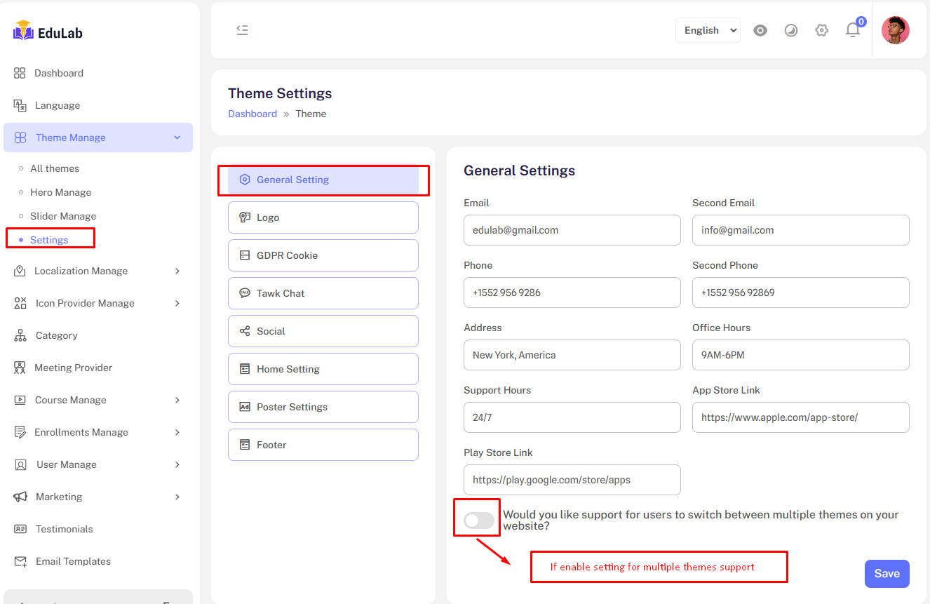Click the Save button
The width and height of the screenshot is (930, 604).
pos(887,574)
